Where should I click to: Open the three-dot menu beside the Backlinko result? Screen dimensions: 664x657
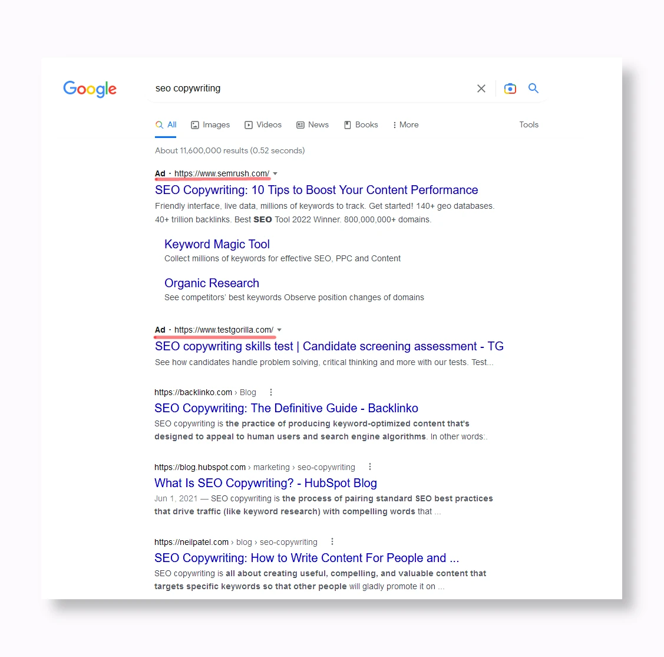pos(270,392)
